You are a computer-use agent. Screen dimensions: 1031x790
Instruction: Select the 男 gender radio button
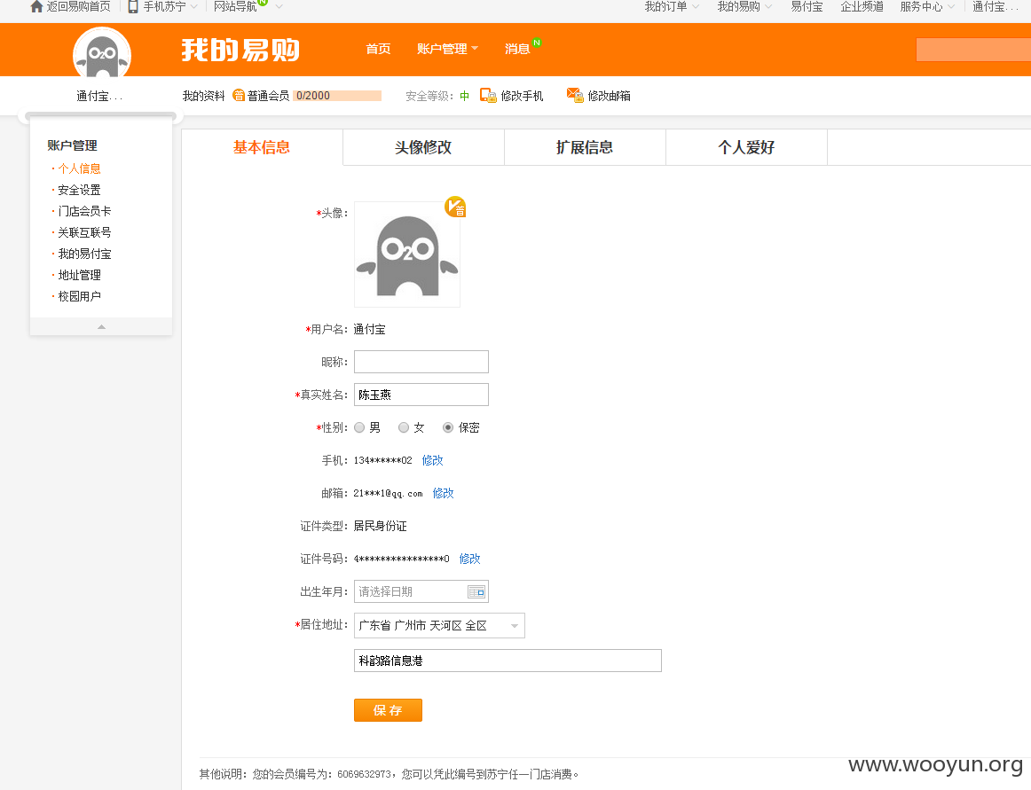tap(359, 427)
